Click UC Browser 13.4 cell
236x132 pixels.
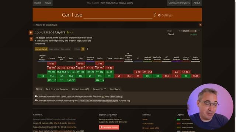tap(128, 76)
